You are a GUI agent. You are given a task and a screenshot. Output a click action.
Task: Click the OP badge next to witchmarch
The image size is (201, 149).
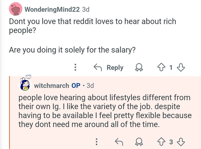pos(76,86)
